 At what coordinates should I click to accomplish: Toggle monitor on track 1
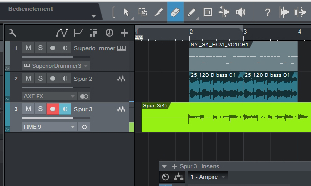pyautogui.click(x=65, y=48)
